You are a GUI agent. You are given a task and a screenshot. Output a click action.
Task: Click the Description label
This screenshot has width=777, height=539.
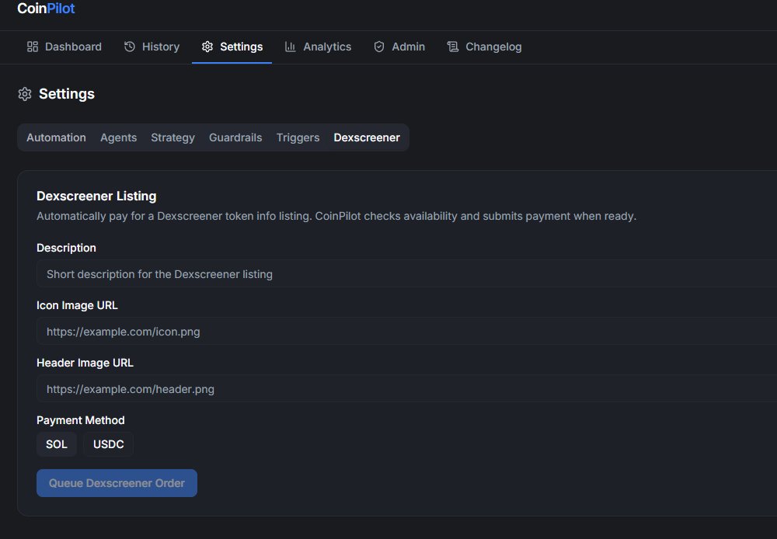point(66,248)
